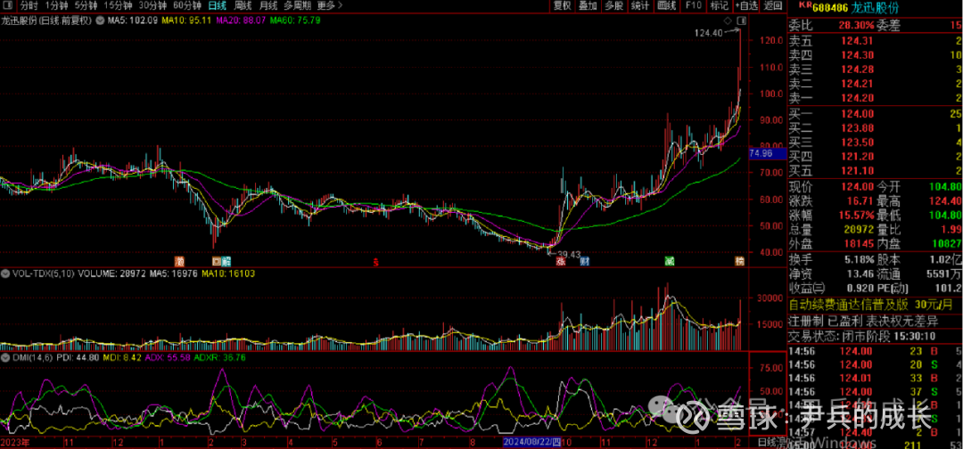Switch to the 5分钟 period tab
The width and height of the screenshot is (963, 449).
(86, 6)
